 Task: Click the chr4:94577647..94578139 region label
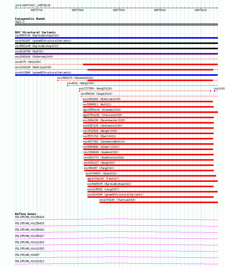33,5
